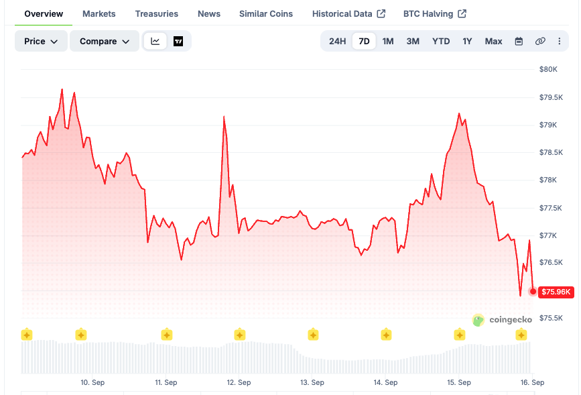The image size is (581, 395).
Task: Click the $79K axis label
Action: (x=548, y=125)
